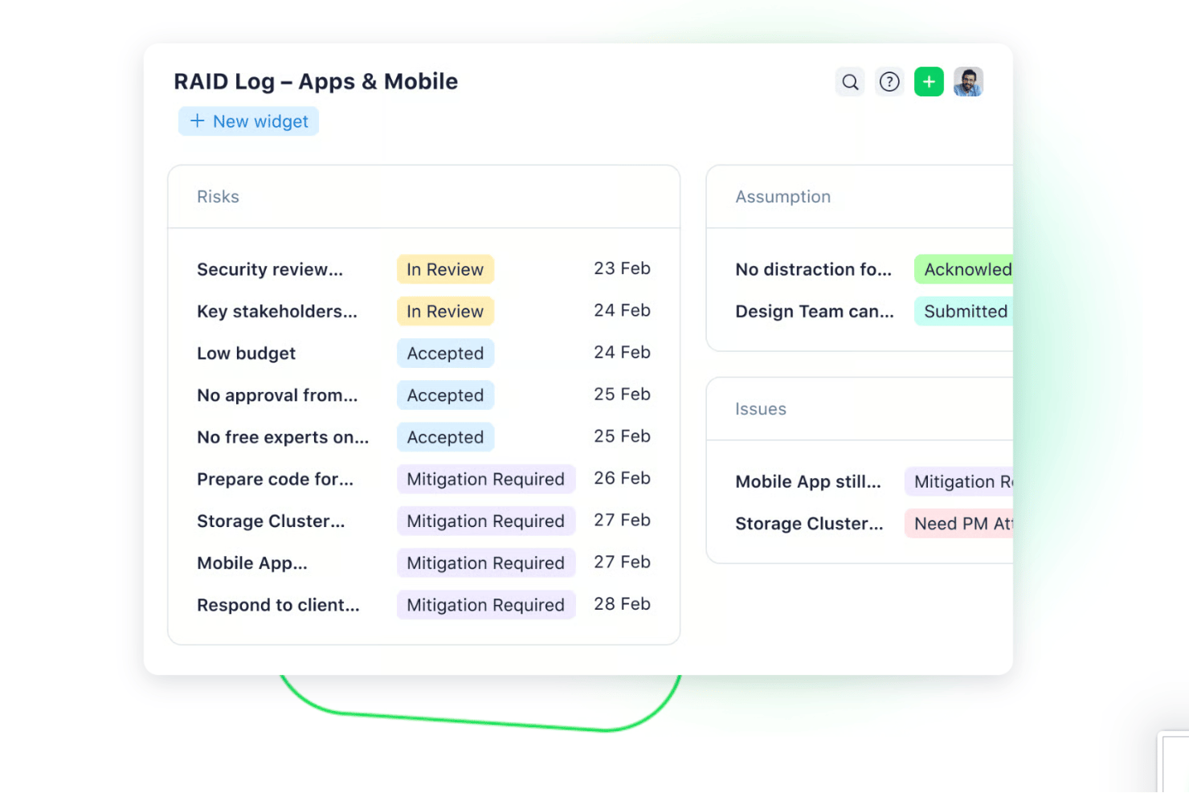
Task: Click the New widget button
Action: [x=249, y=121]
